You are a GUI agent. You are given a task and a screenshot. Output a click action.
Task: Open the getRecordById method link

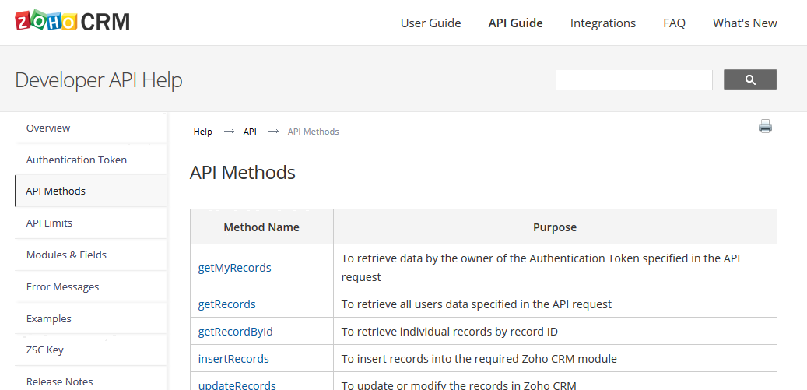236,332
